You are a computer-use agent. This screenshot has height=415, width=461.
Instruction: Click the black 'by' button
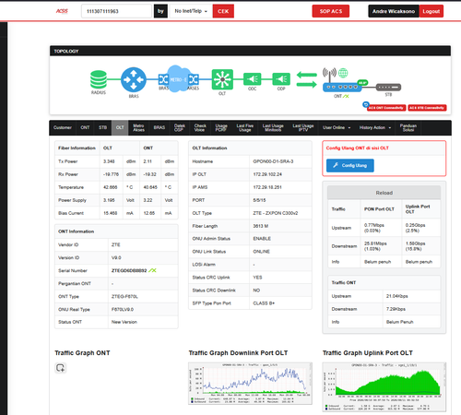(160, 11)
